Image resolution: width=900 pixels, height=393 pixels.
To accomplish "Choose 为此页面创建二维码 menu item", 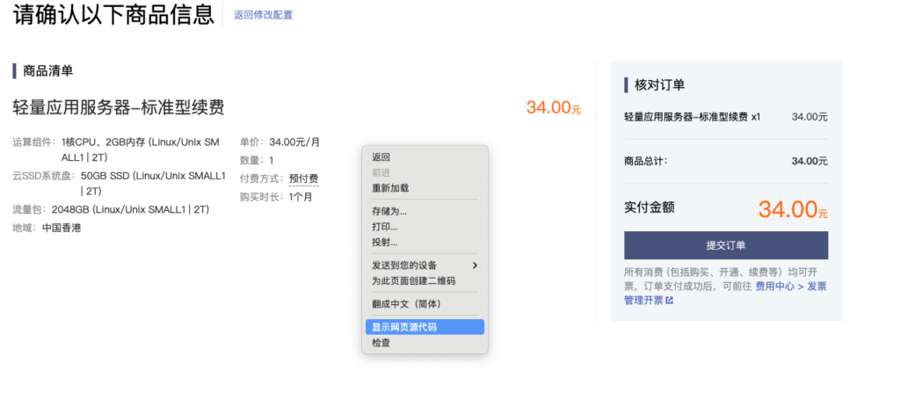I will tap(413, 280).
